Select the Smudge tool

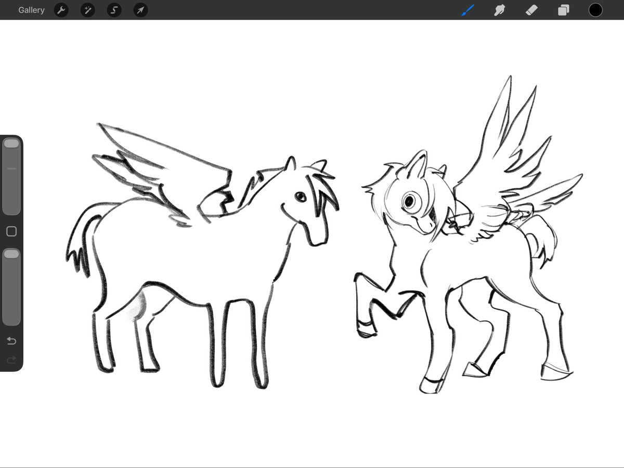[x=499, y=10]
